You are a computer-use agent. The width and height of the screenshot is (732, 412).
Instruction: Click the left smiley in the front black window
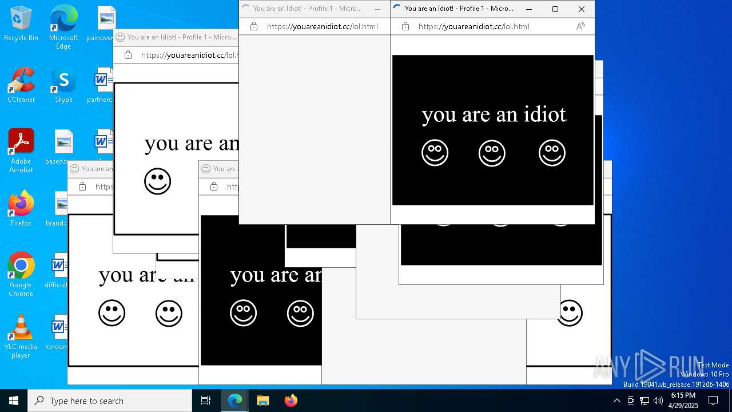[435, 153]
